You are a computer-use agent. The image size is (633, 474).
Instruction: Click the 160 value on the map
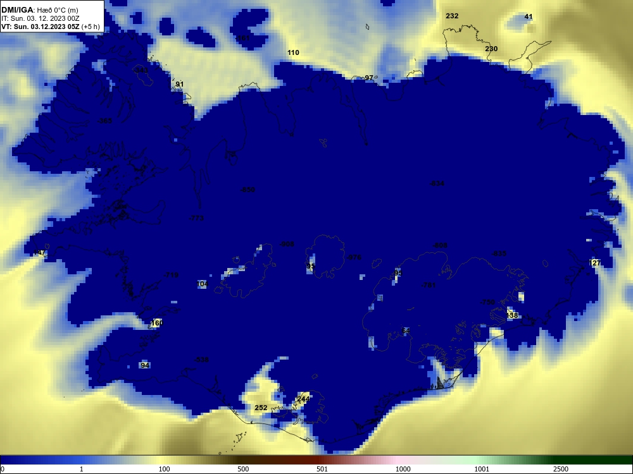tap(156, 323)
